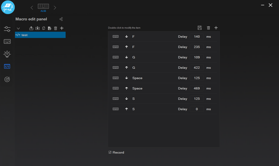Open the circular target sidebar icon
The height and width of the screenshot is (166, 279).
7,79
